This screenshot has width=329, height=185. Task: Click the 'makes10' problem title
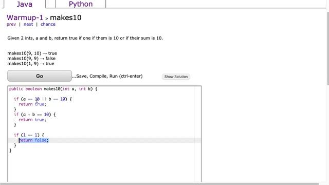coord(66,17)
